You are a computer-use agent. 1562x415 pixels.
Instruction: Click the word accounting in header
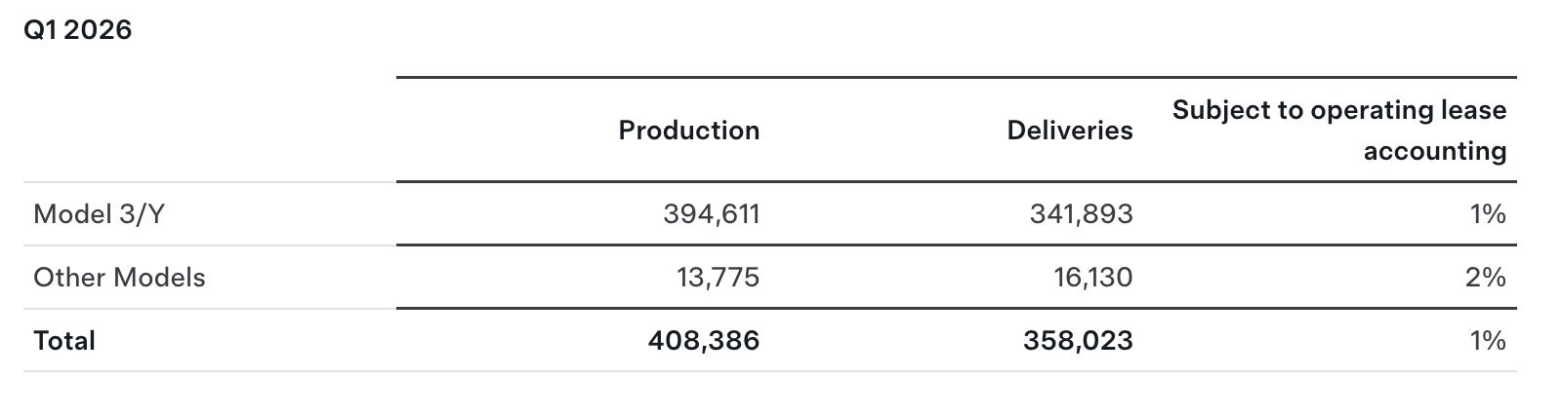(1435, 151)
